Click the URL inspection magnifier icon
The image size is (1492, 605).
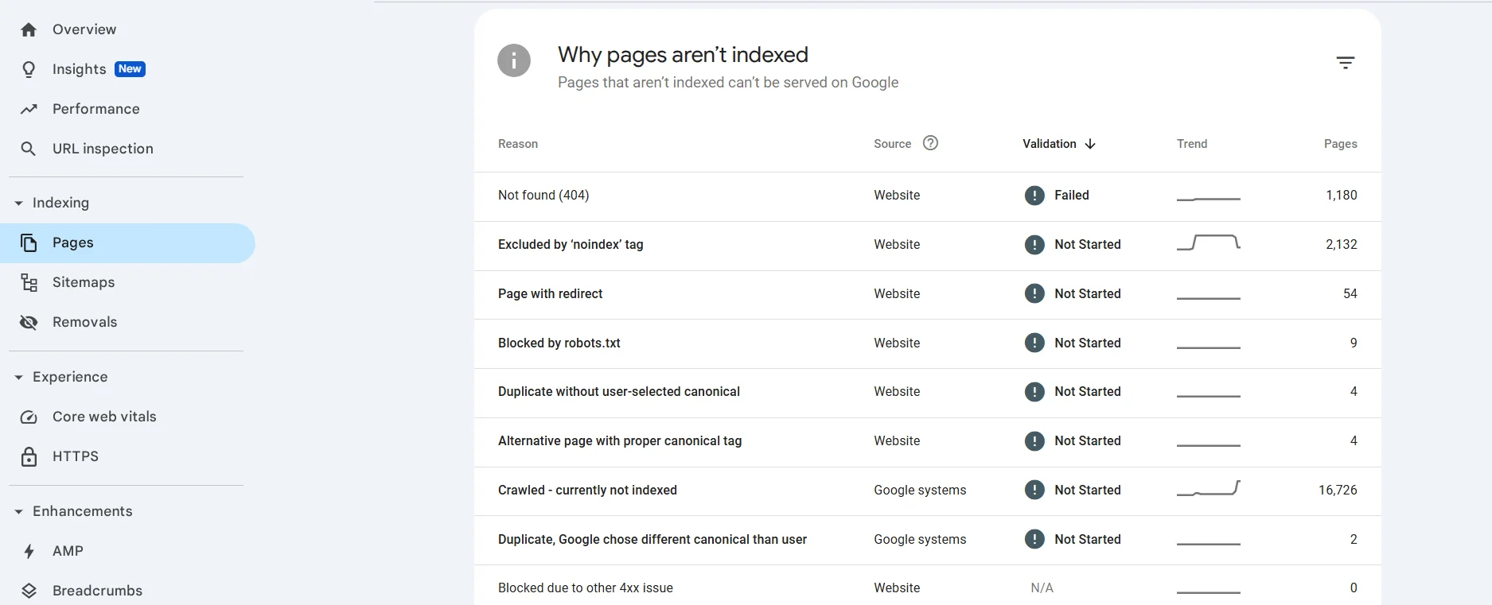coord(29,149)
